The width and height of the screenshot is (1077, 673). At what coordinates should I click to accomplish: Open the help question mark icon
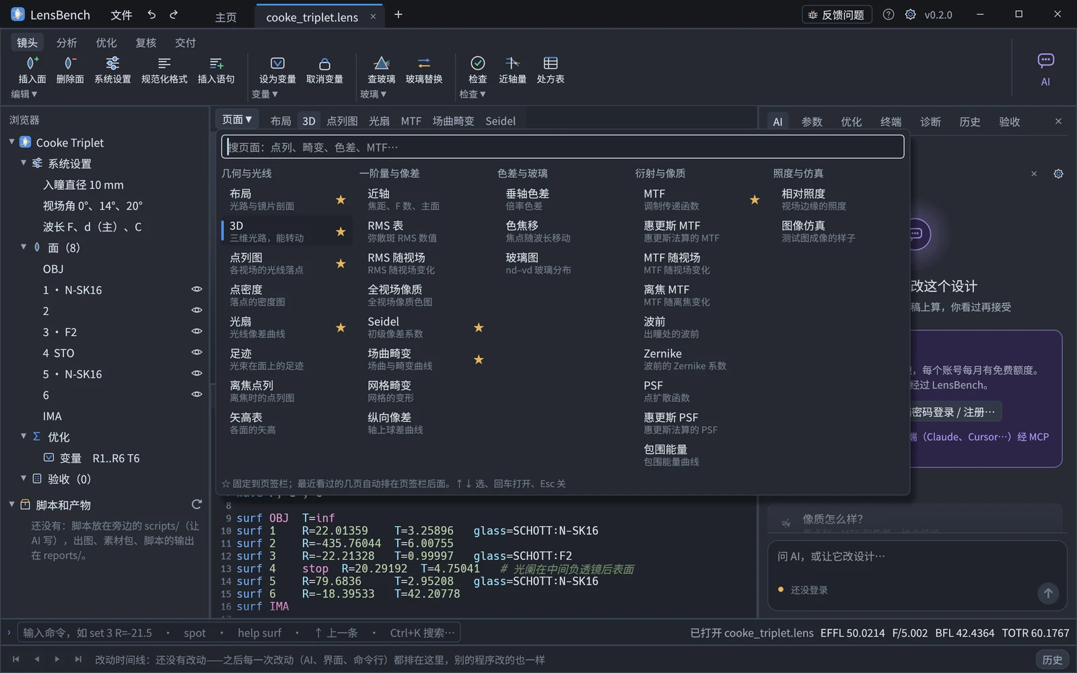pyautogui.click(x=889, y=14)
